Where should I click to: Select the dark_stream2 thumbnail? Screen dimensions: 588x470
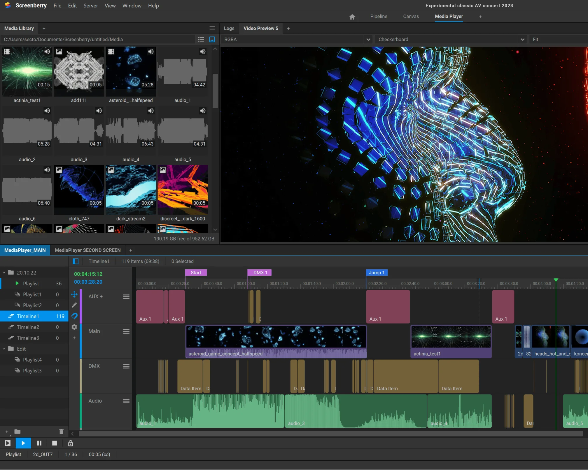point(131,189)
